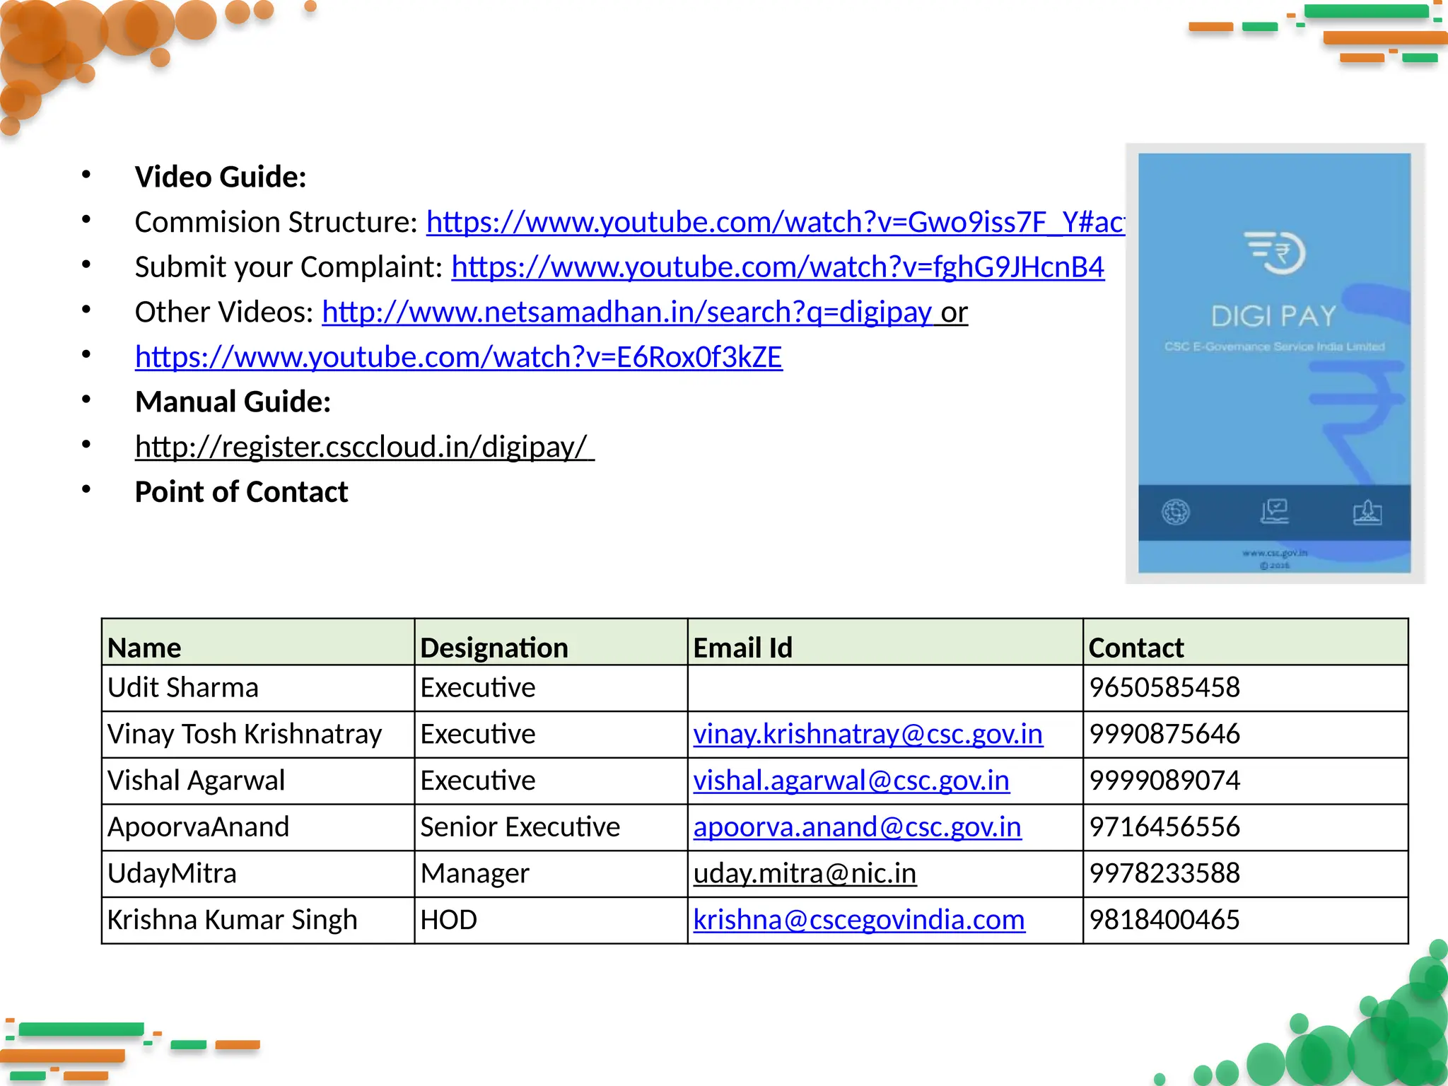Open the Commission Structure YouTube link
Viewport: 1448px width, 1086px height.
(776, 223)
